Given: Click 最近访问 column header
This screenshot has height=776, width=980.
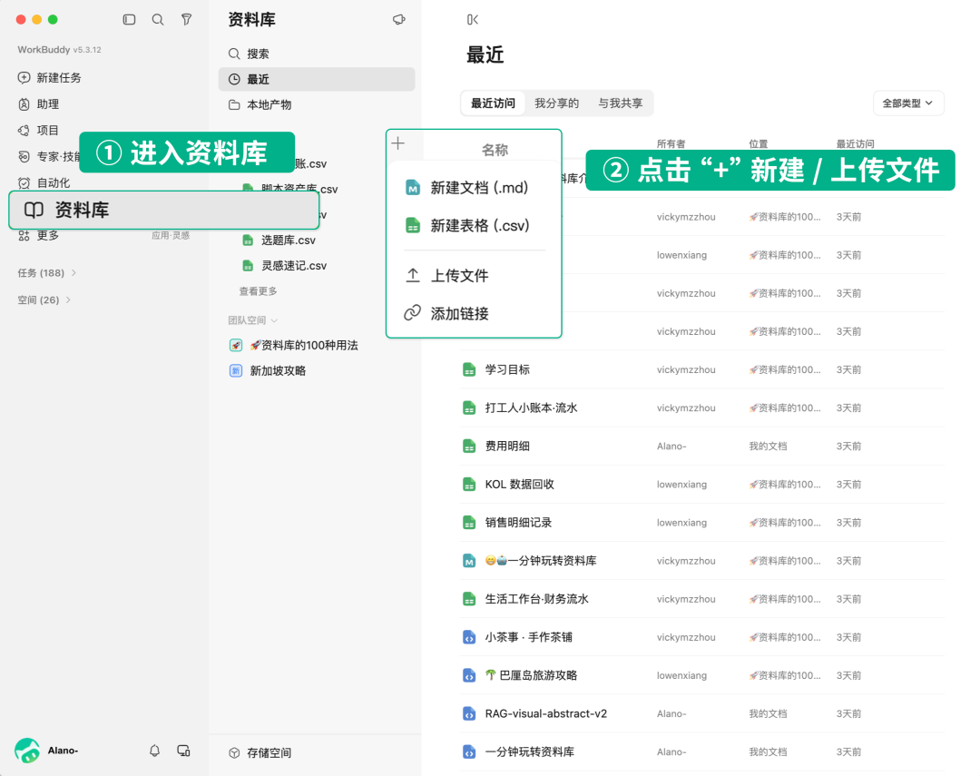Looking at the screenshot, I should tap(855, 143).
